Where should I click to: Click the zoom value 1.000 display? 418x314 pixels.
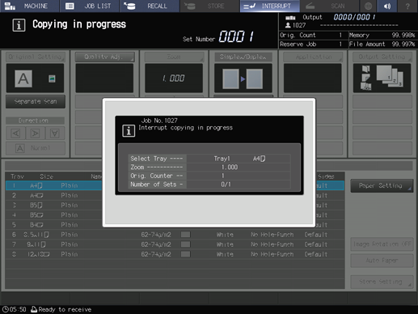[174, 78]
